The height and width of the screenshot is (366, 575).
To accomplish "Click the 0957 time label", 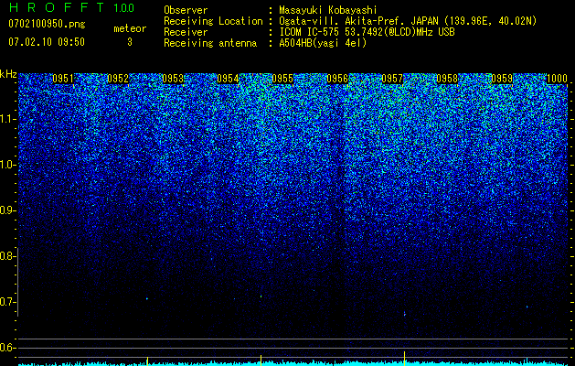I will click(392, 79).
